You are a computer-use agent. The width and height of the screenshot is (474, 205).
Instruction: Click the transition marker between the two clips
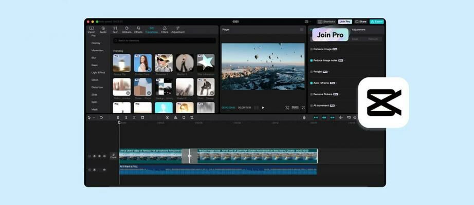click(x=190, y=156)
